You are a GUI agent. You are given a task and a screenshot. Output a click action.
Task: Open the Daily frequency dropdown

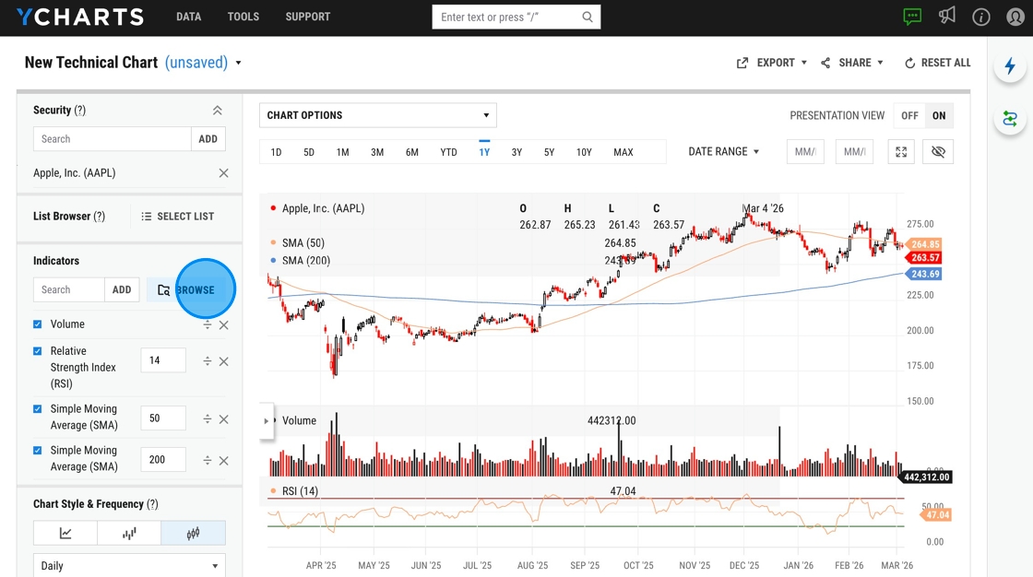(129, 565)
